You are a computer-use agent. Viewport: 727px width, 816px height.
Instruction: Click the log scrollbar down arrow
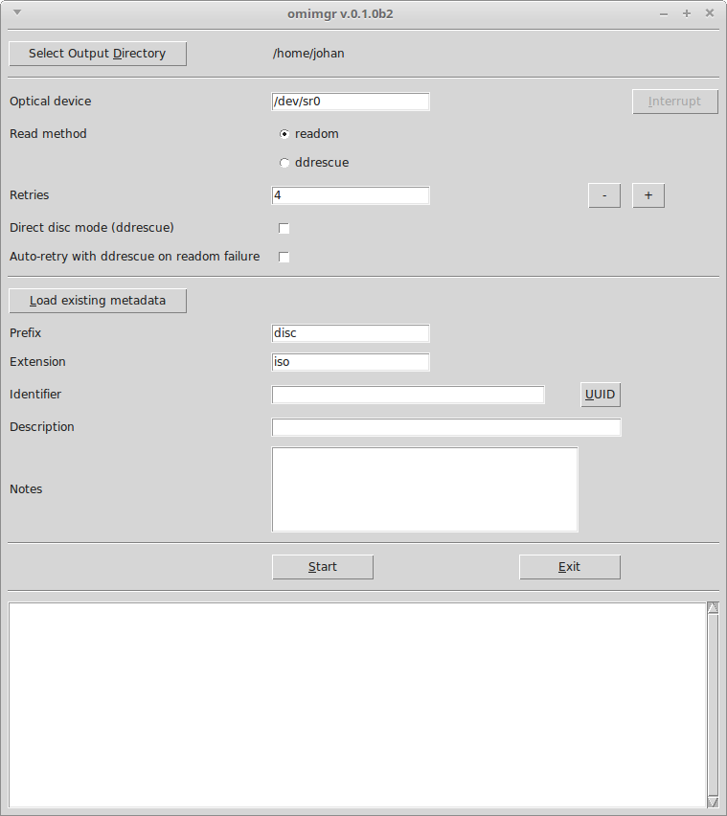coord(713,802)
